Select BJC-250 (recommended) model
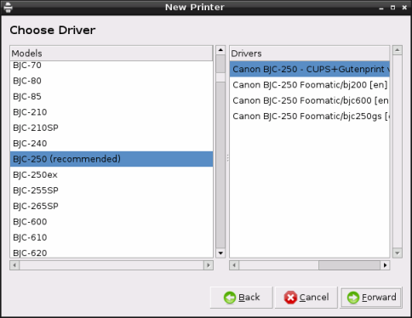412x318 pixels. point(112,159)
